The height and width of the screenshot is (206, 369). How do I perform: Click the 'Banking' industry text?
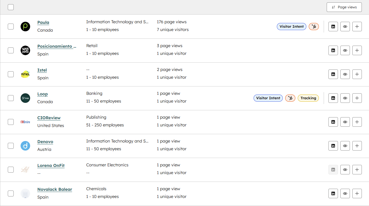tap(94, 93)
